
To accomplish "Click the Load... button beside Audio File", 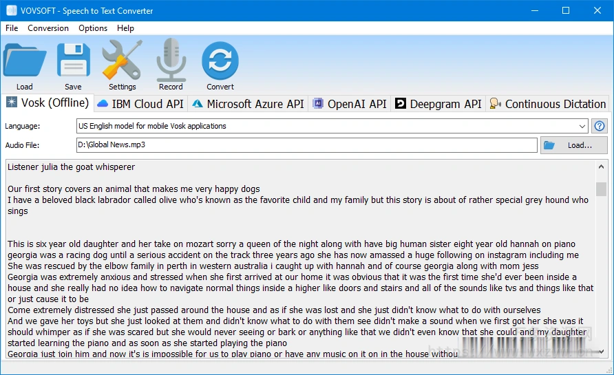I will point(573,145).
